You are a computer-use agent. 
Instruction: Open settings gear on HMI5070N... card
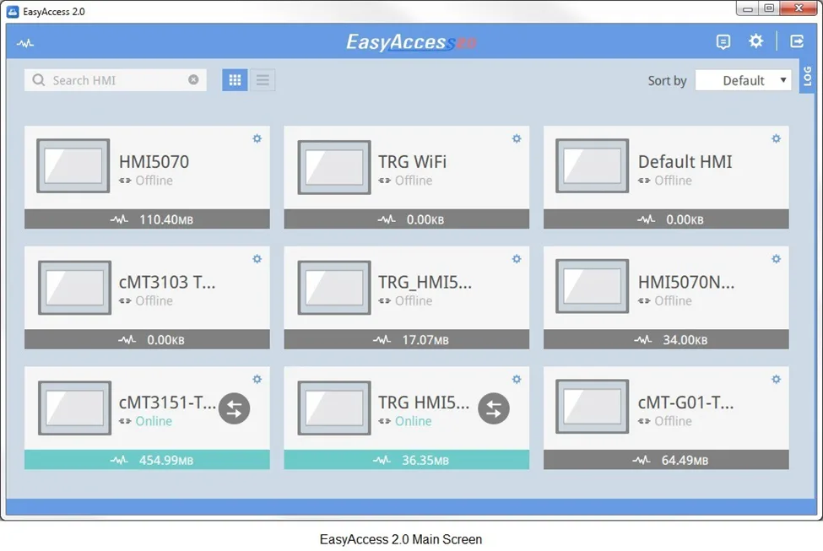(x=777, y=259)
